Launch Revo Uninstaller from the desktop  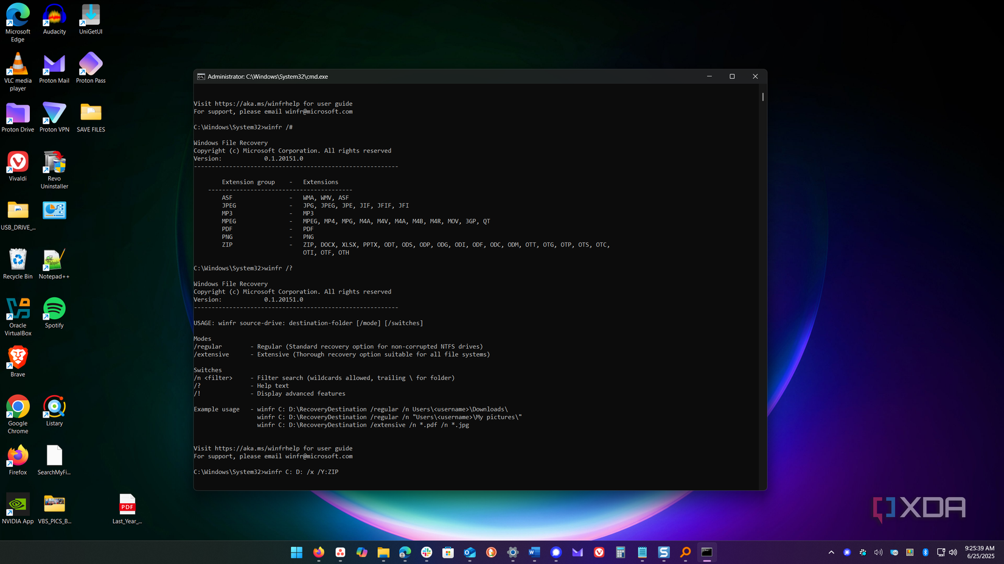[x=54, y=161]
